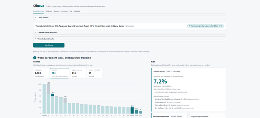The height and width of the screenshot is (118, 260).
Task: Click 'Likely range 5.9% to 11.7%' text
Action: coord(163,86)
